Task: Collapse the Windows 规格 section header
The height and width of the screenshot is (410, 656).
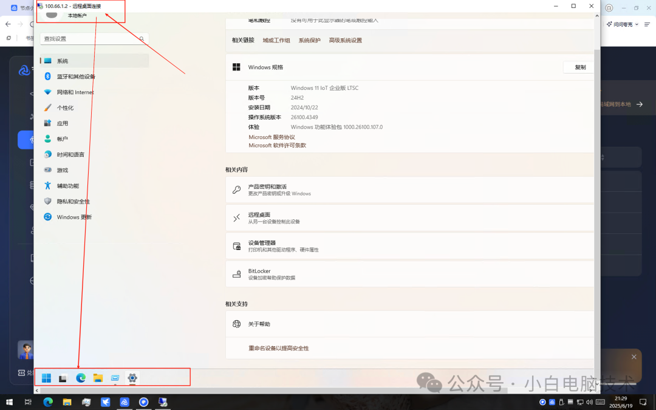Action: [x=409, y=67]
